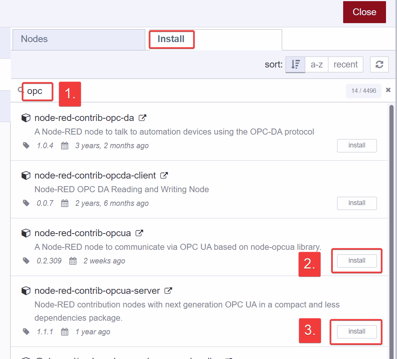Click the calendar icon next to '1 year ago'
This screenshot has height=359, width=397.
click(64, 332)
